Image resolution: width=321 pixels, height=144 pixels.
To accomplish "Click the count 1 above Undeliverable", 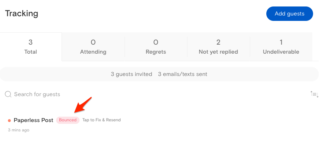I will (x=281, y=42).
